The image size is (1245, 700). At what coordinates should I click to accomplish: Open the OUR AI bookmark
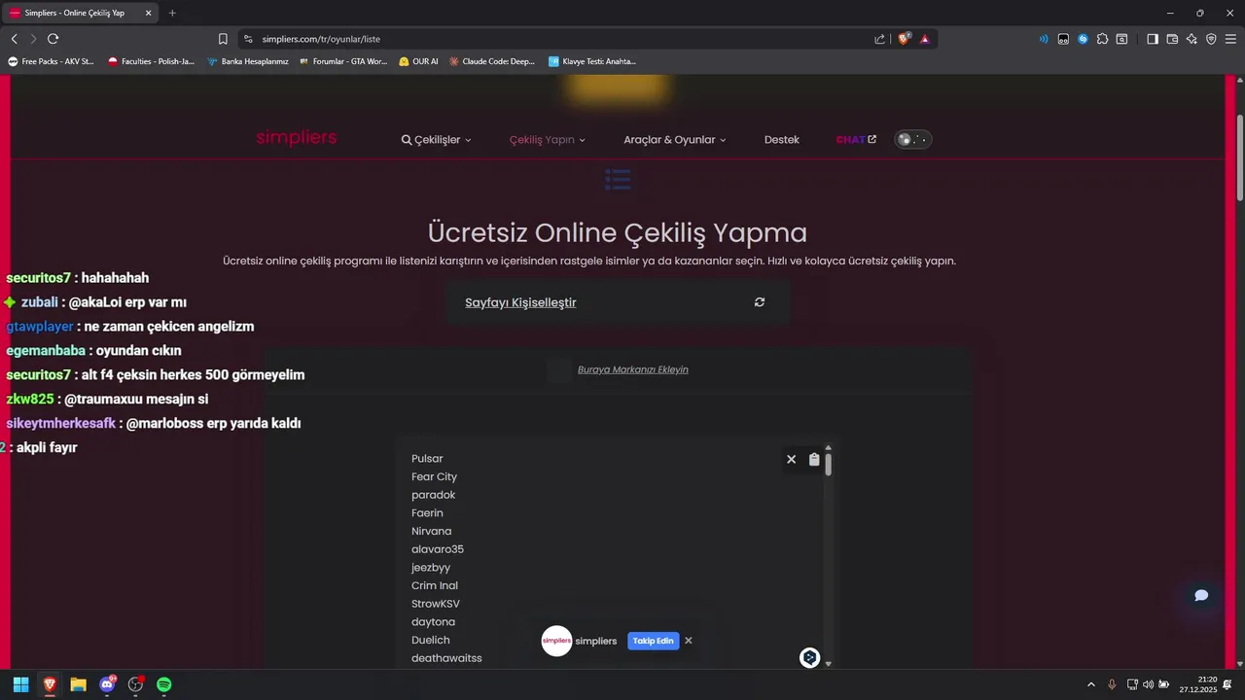pyautogui.click(x=418, y=61)
